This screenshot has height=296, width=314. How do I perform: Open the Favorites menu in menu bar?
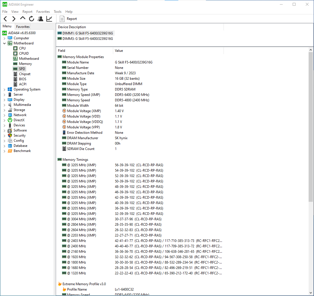[x=43, y=12]
